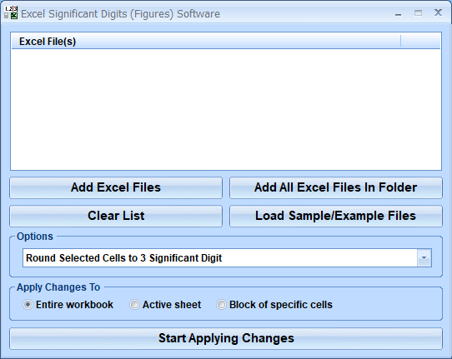Open the rounding Options dropdown arrow
This screenshot has width=452, height=359.
tap(424, 258)
